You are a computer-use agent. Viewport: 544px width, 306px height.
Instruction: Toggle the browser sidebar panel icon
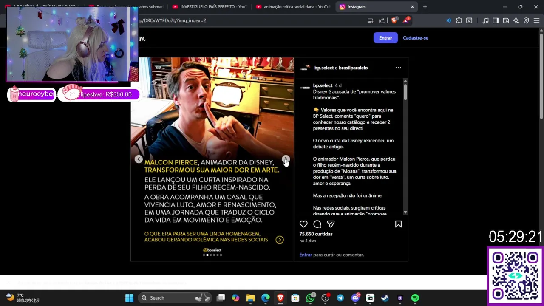496,20
